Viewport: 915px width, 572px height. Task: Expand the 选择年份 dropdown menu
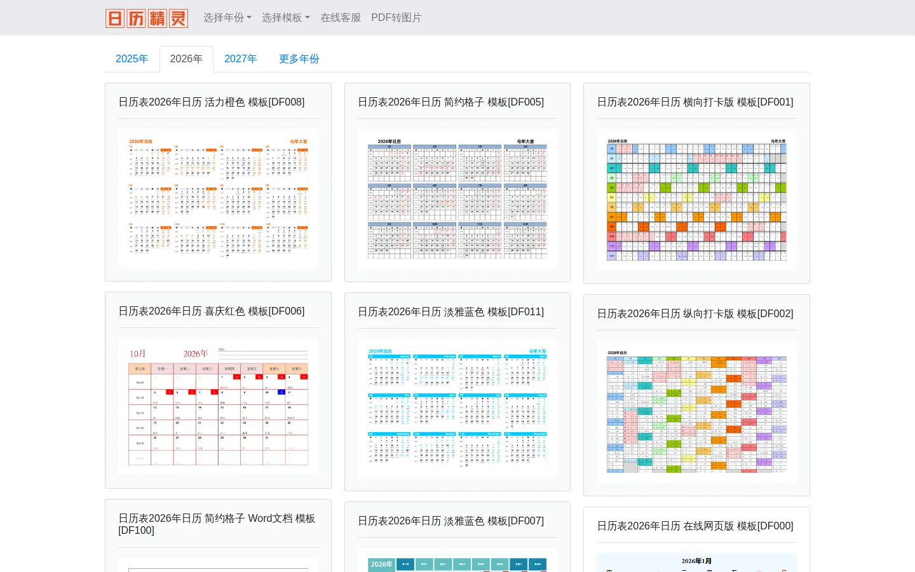tap(227, 18)
